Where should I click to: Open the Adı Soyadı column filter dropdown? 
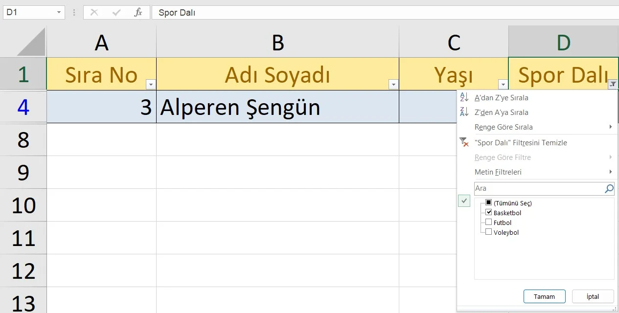[394, 84]
